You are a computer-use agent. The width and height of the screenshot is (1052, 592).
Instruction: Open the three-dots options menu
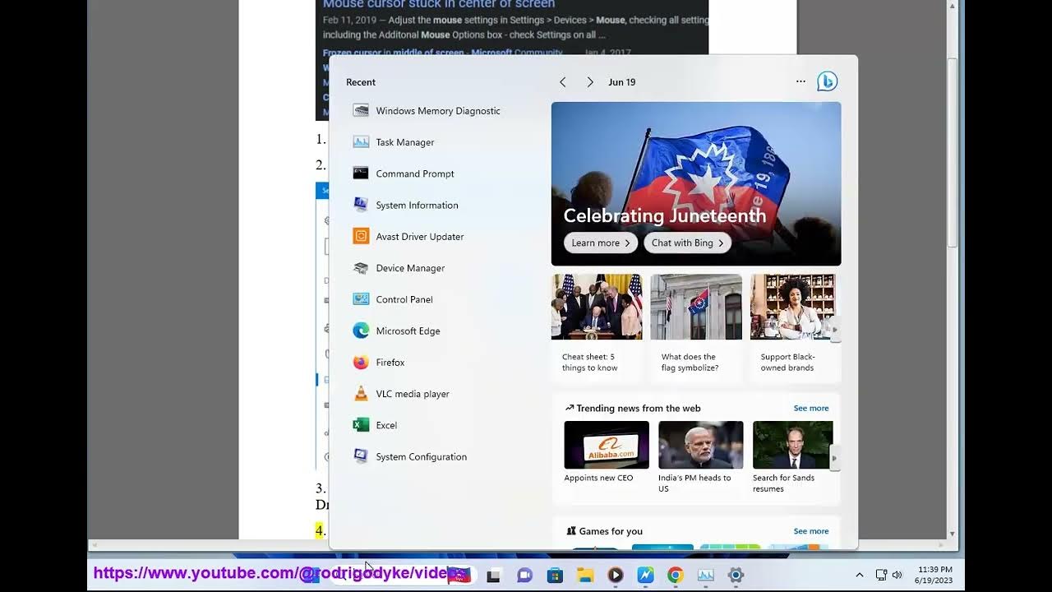(801, 81)
